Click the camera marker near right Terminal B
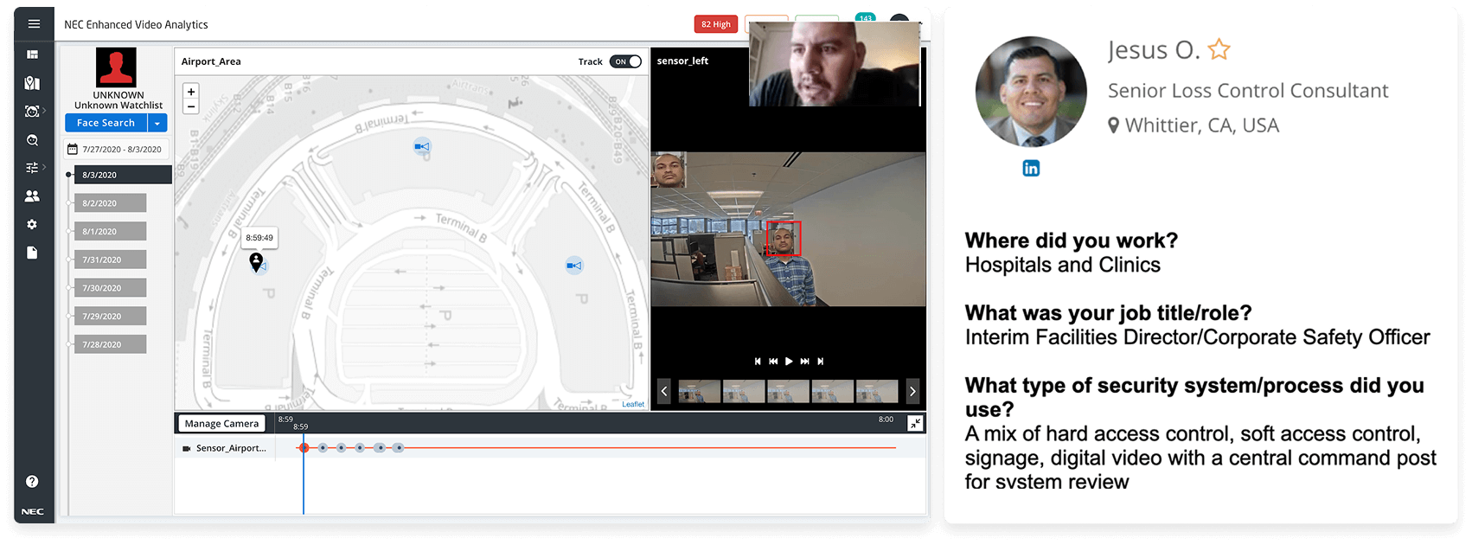Screen dimensions: 1472x545 (x=573, y=266)
